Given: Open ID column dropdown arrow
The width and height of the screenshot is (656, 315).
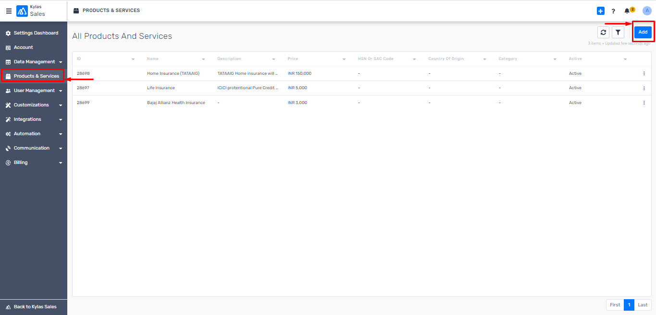Looking at the screenshot, I should coord(133,59).
